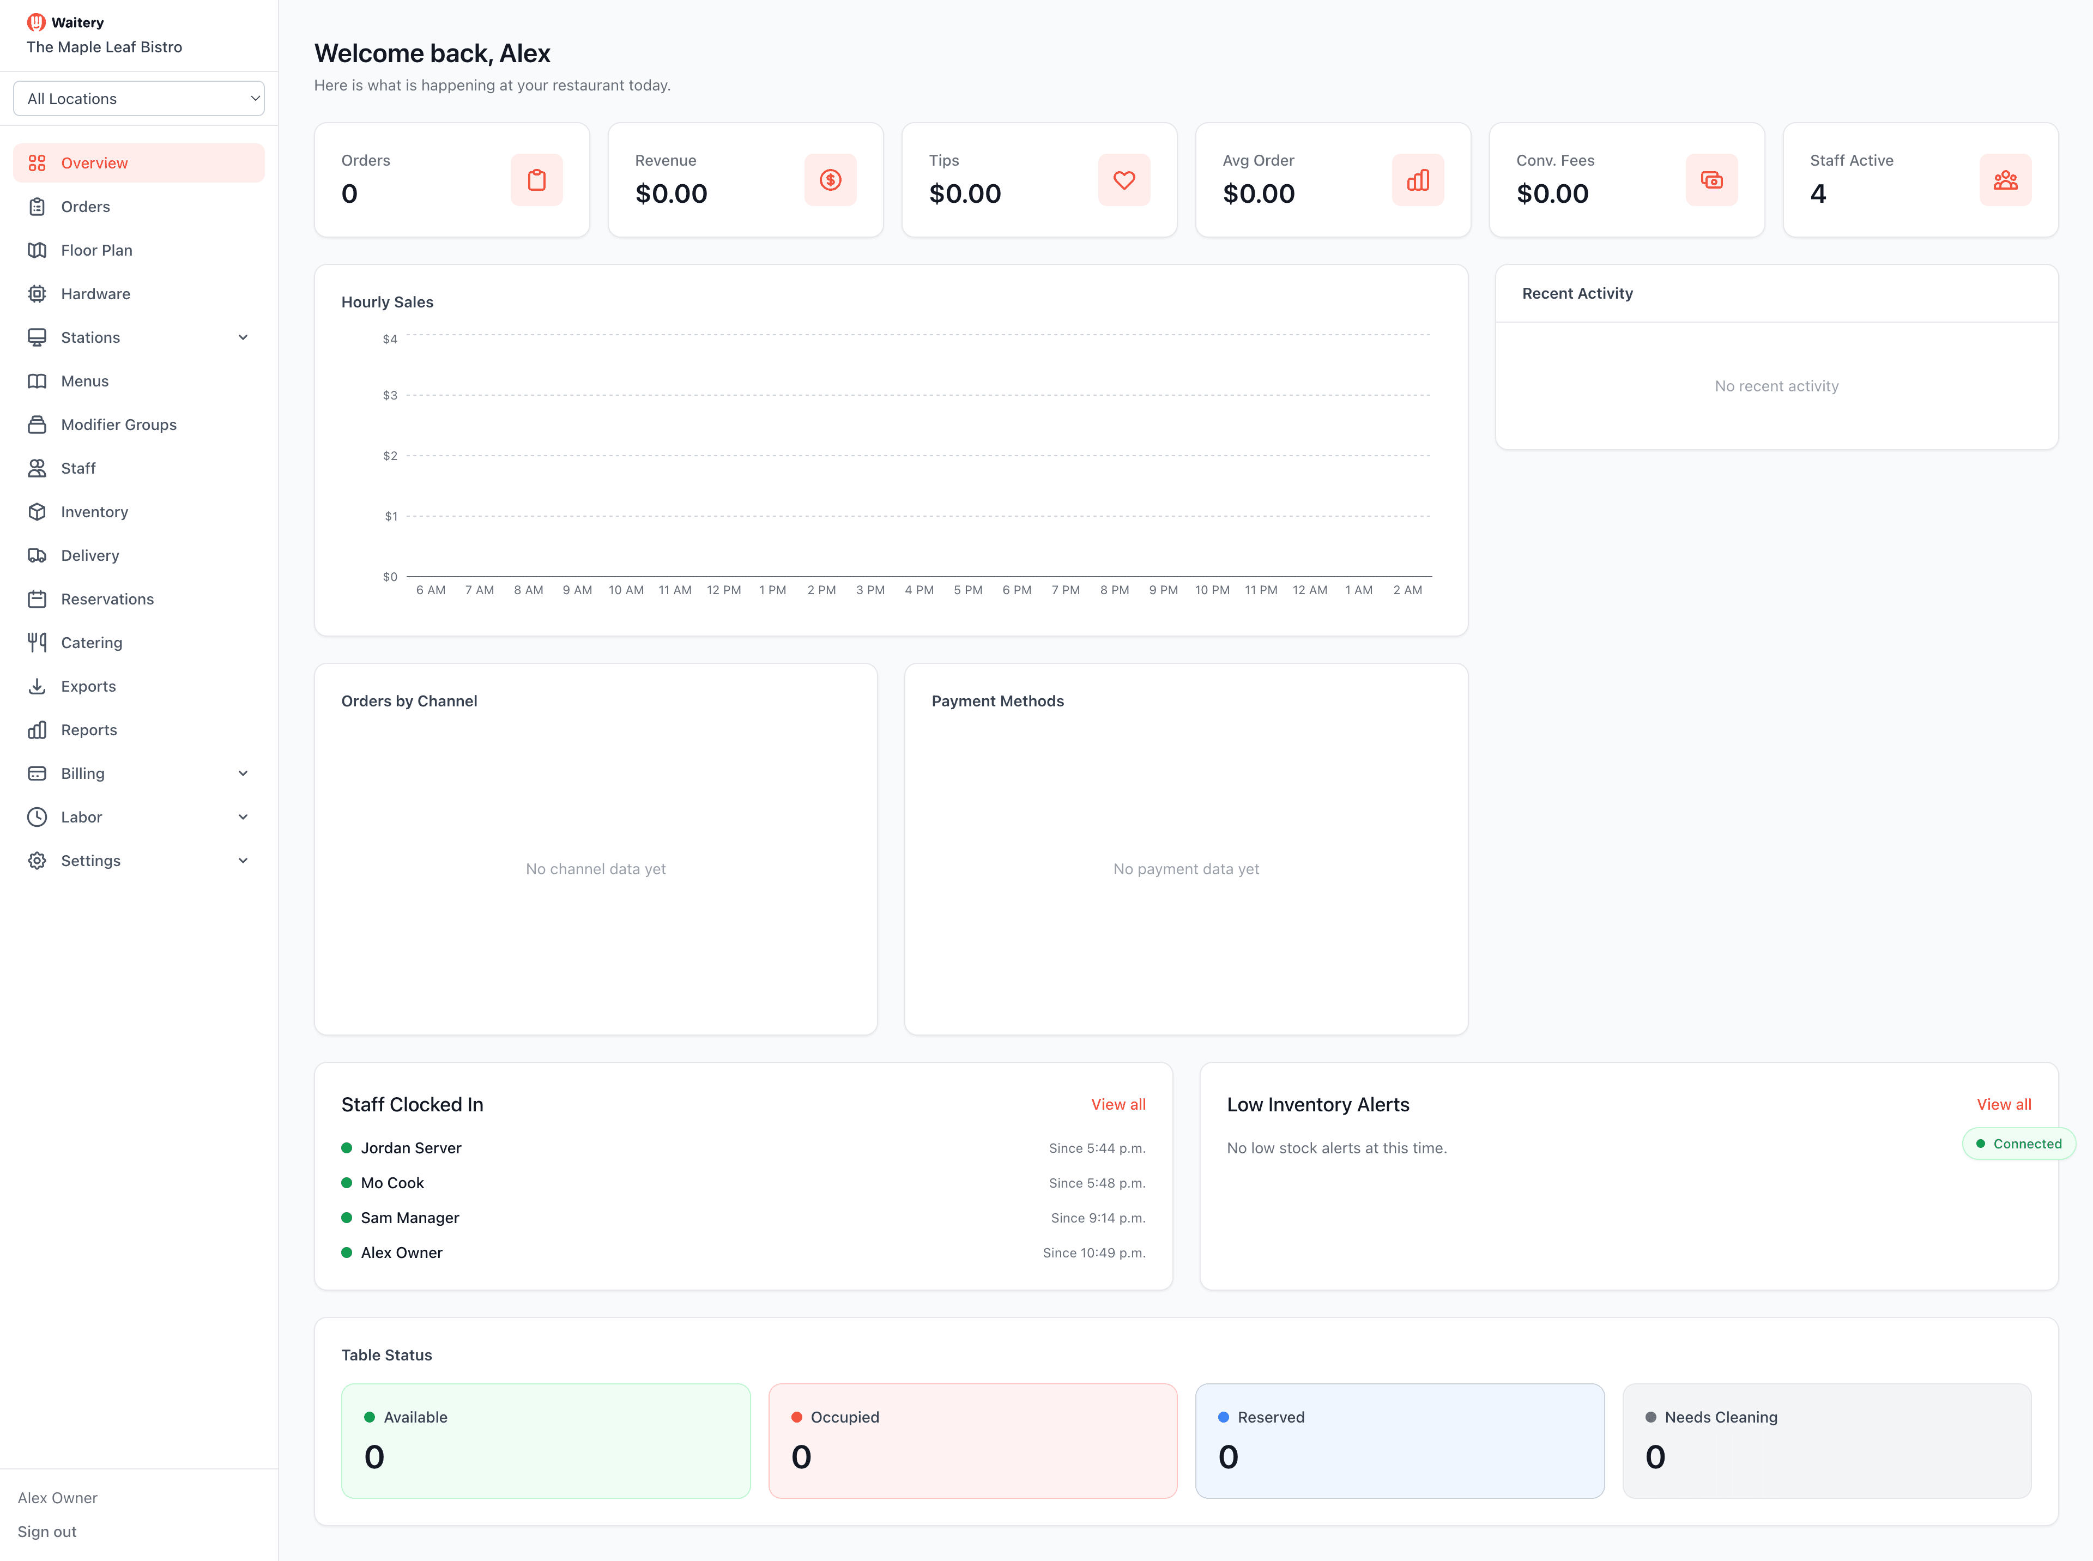
Task: Open the Overview menu item
Action: [139, 162]
